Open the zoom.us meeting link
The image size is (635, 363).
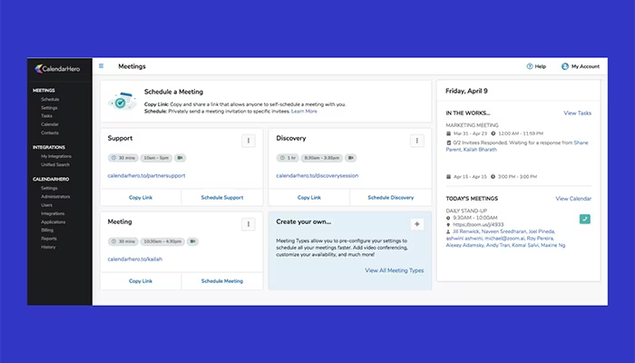coord(478,224)
